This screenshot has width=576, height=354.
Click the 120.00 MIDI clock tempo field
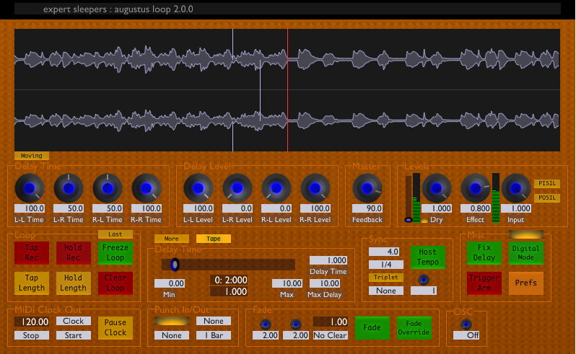[x=32, y=322]
